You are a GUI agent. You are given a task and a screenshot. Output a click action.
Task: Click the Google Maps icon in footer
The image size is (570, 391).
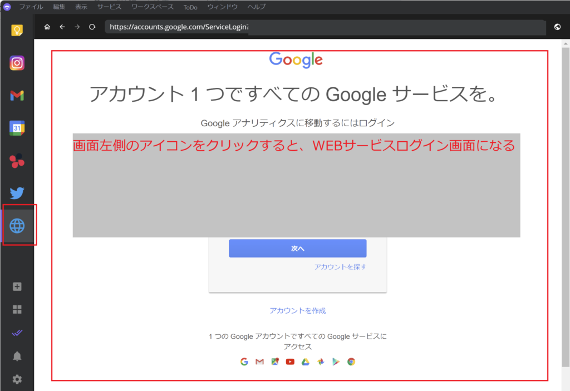275,362
